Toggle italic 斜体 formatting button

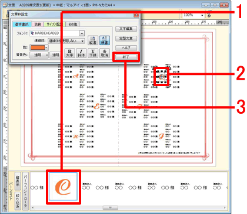pyautogui.click(x=81, y=53)
